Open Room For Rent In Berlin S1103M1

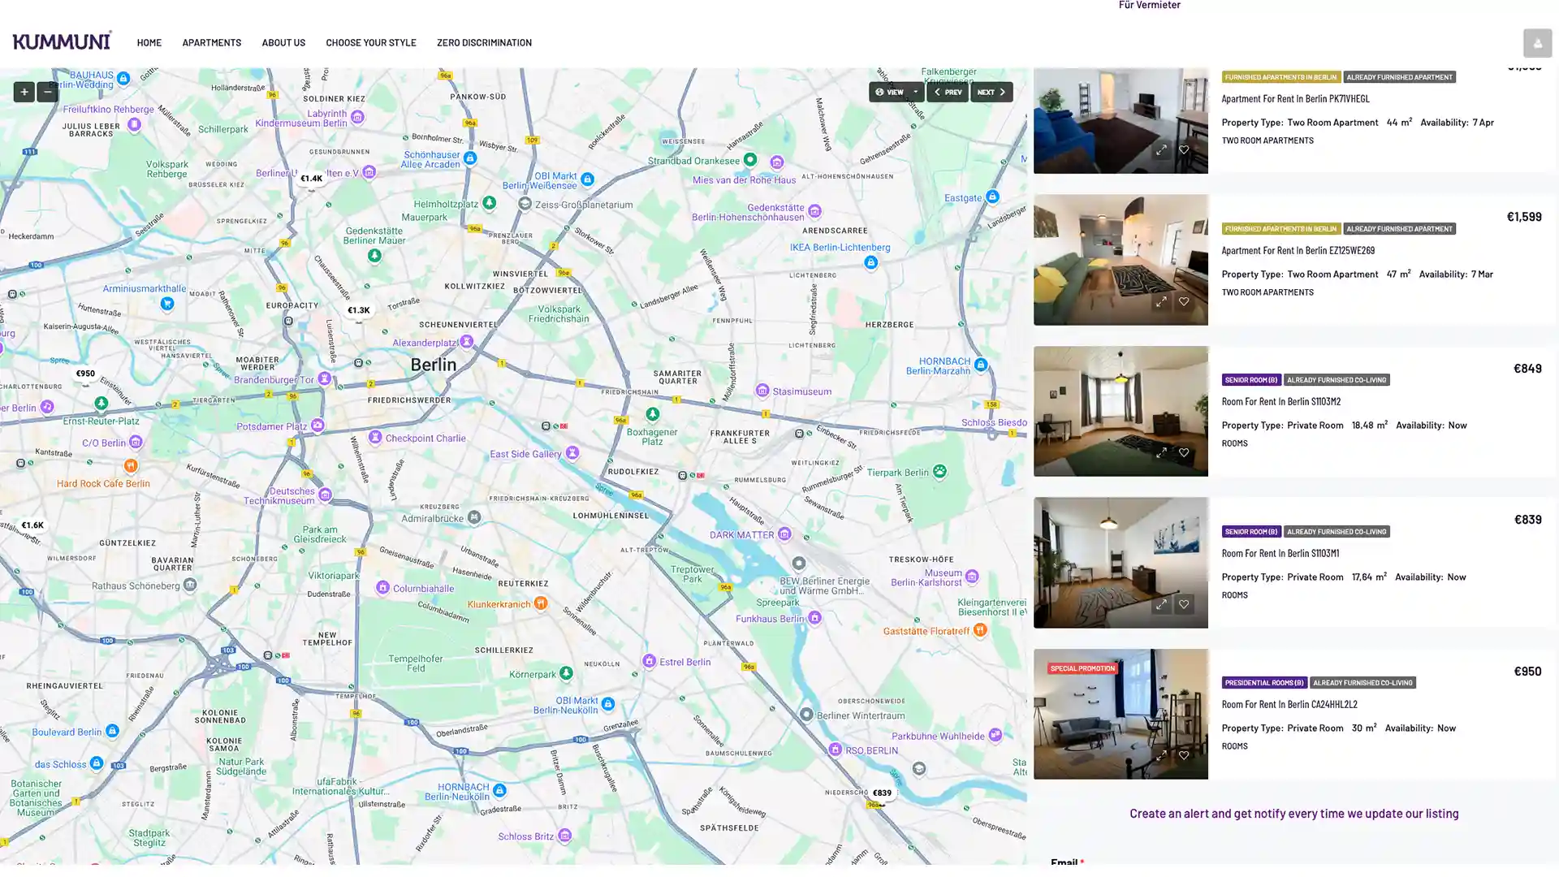tap(1280, 554)
